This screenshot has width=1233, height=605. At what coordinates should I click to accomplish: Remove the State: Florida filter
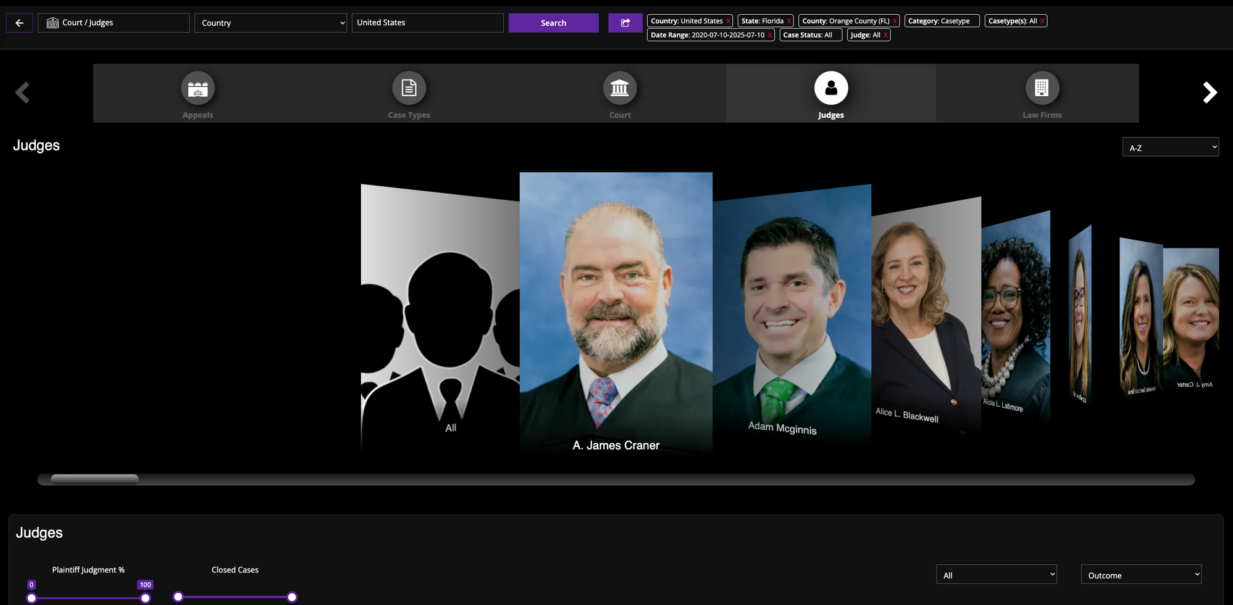(788, 20)
